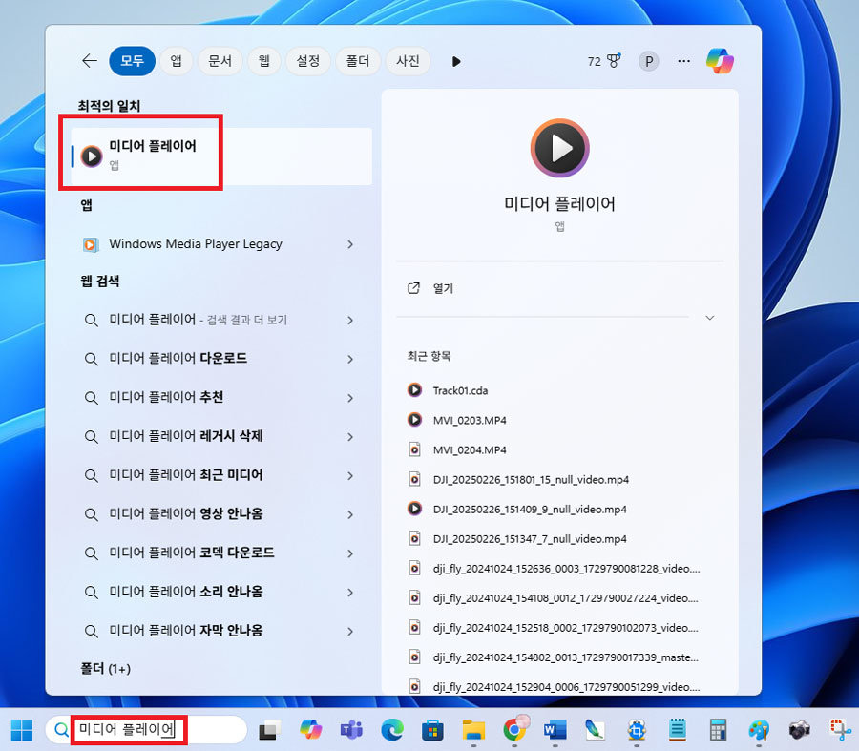Click 열기 to open Media Player
The width and height of the screenshot is (859, 751).
tap(443, 288)
